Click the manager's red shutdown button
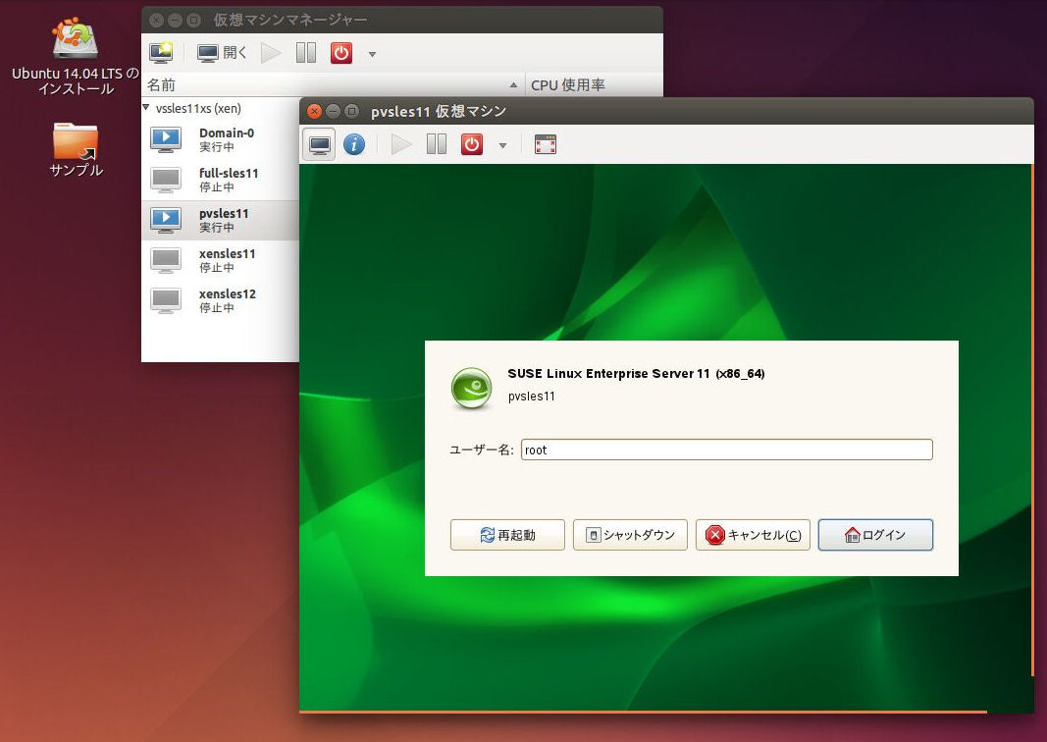The height and width of the screenshot is (742, 1047). tap(341, 53)
